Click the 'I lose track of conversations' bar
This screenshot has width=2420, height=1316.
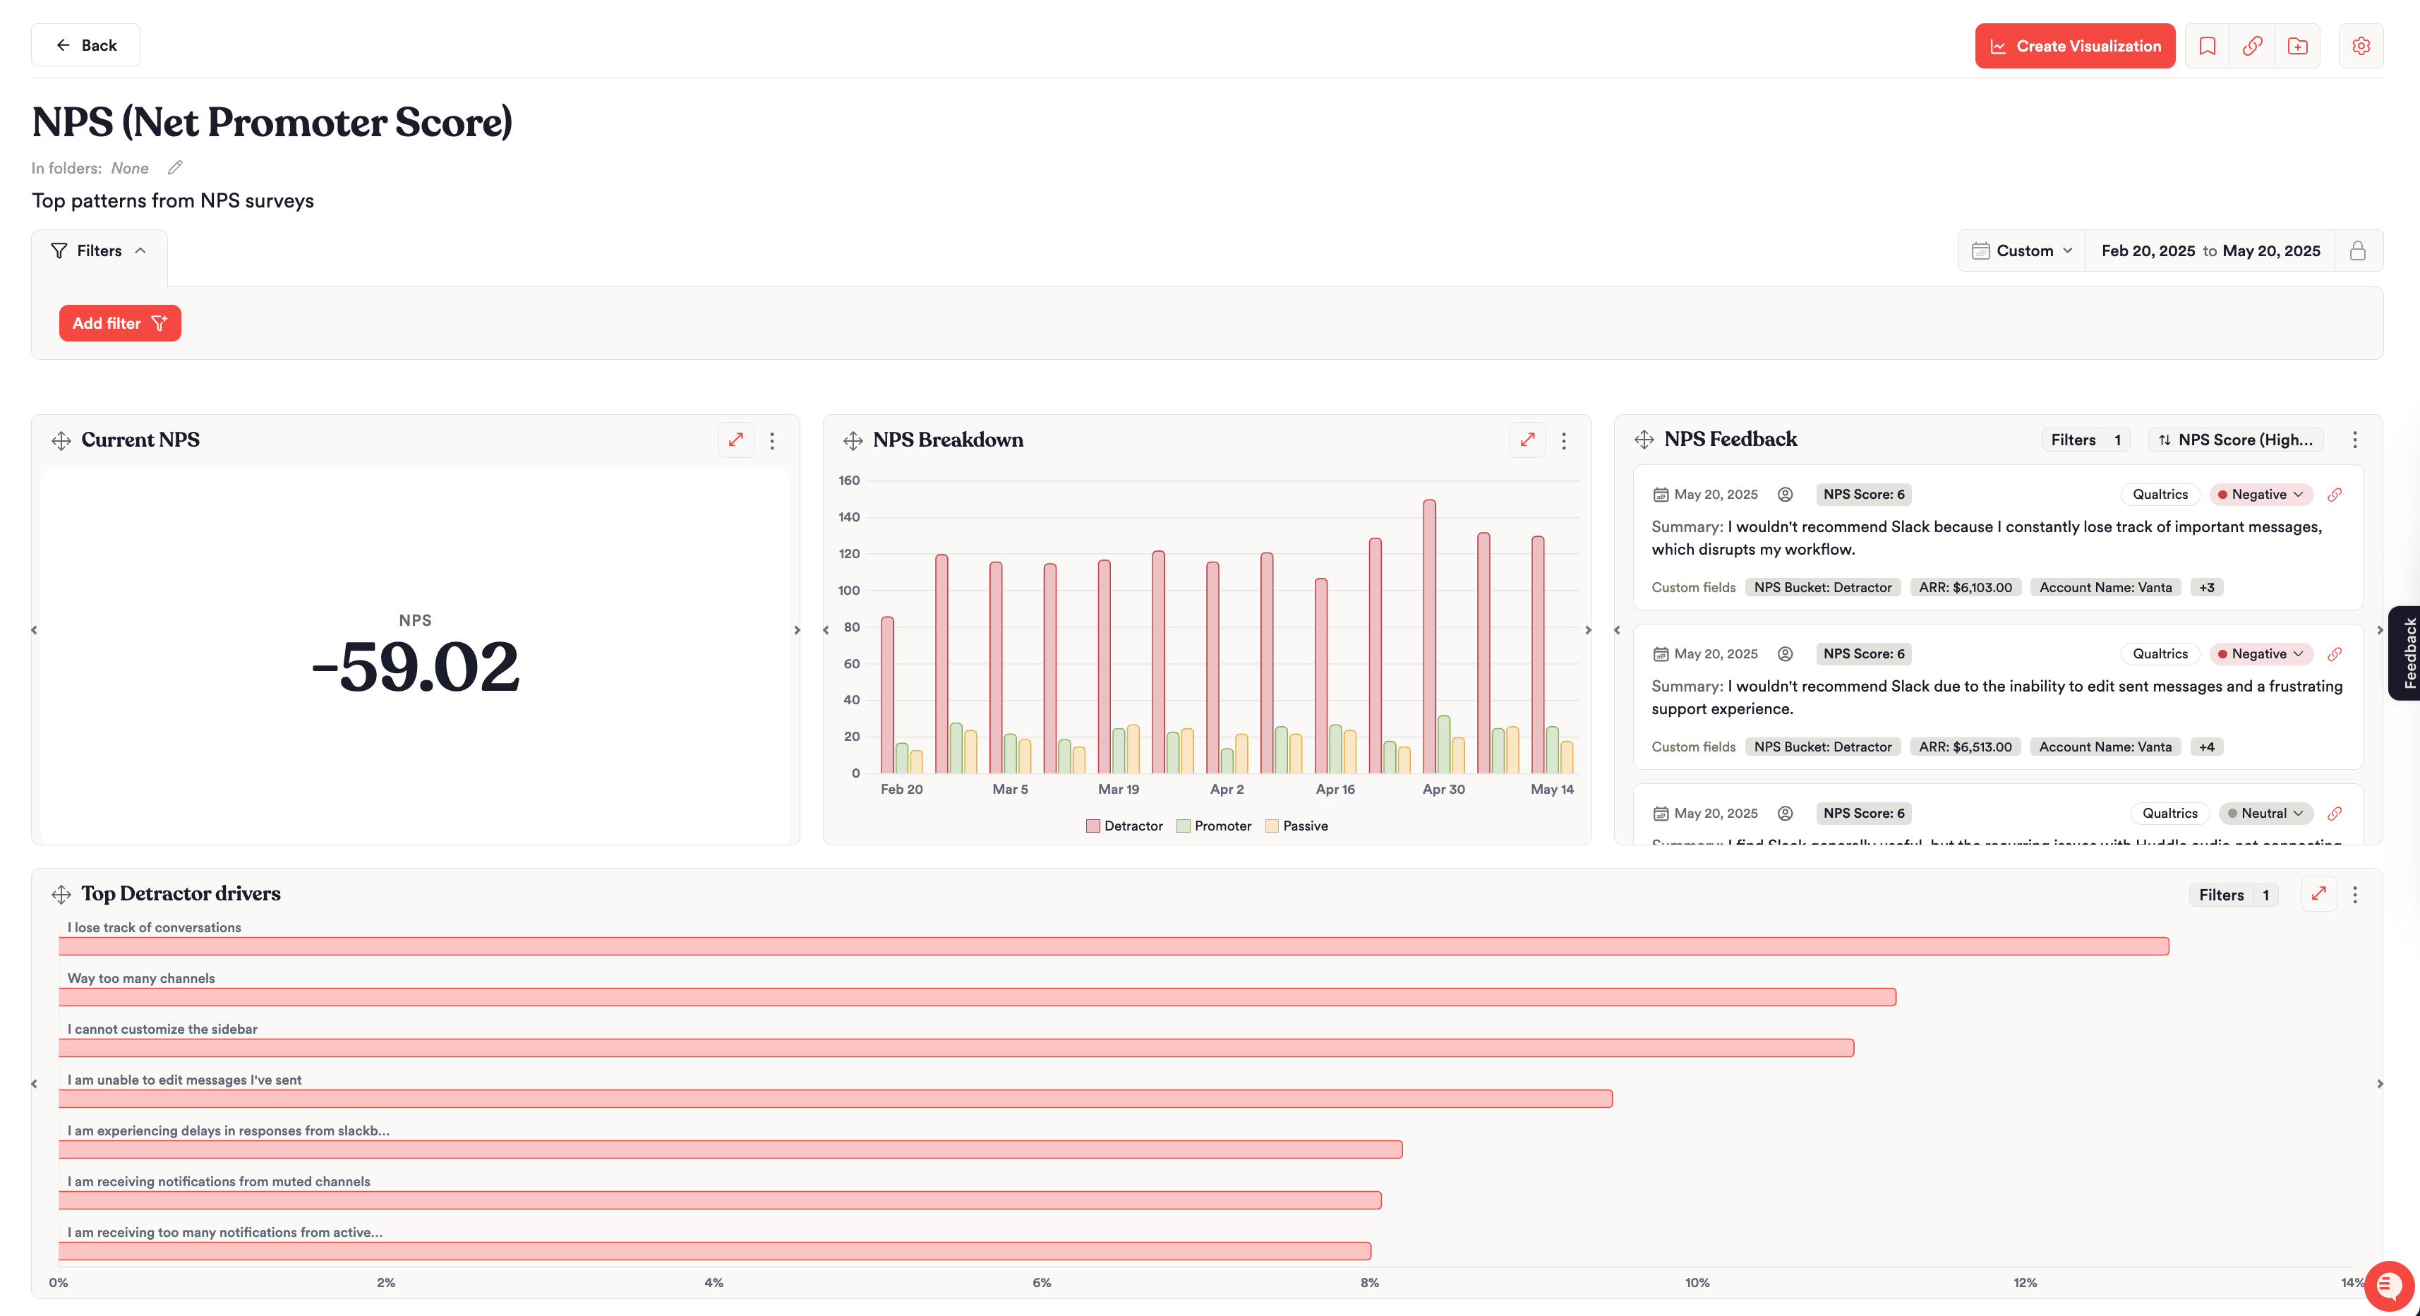point(1114,946)
